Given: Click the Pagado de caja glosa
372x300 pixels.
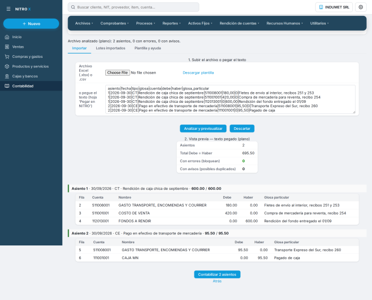Looking at the screenshot, I should click(287, 258).
